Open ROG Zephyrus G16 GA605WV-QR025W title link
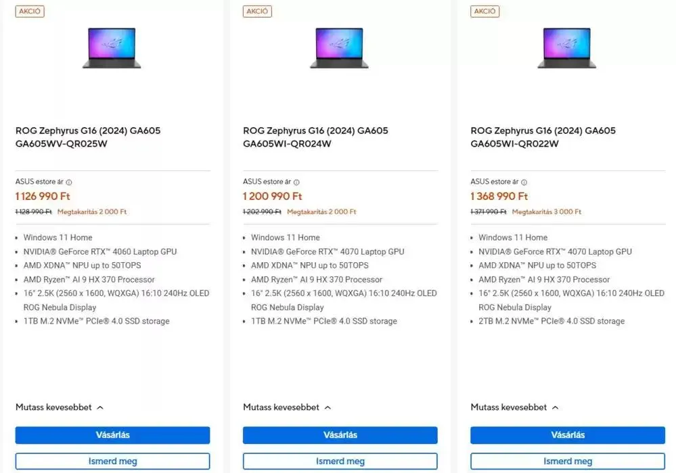The image size is (676, 473). point(88,137)
